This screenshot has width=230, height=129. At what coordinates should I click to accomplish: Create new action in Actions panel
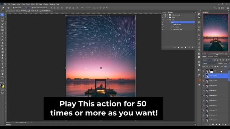[x=189, y=47]
